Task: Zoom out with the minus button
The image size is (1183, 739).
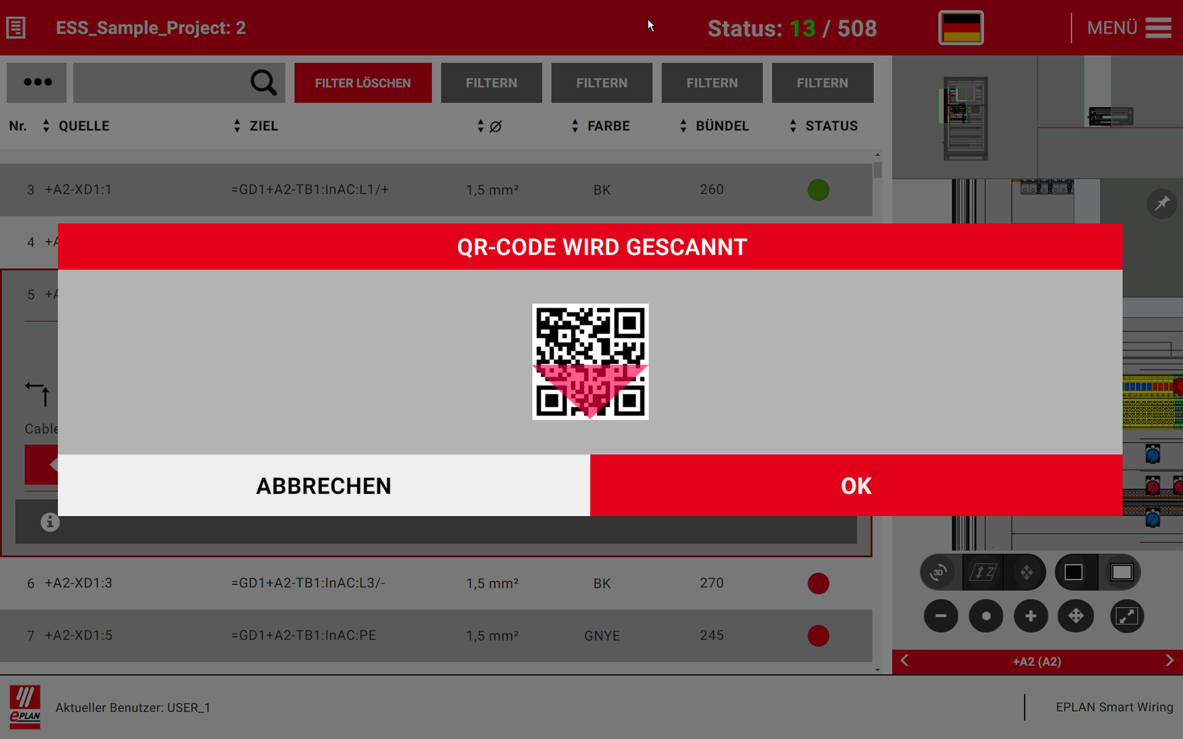Action: [940, 616]
